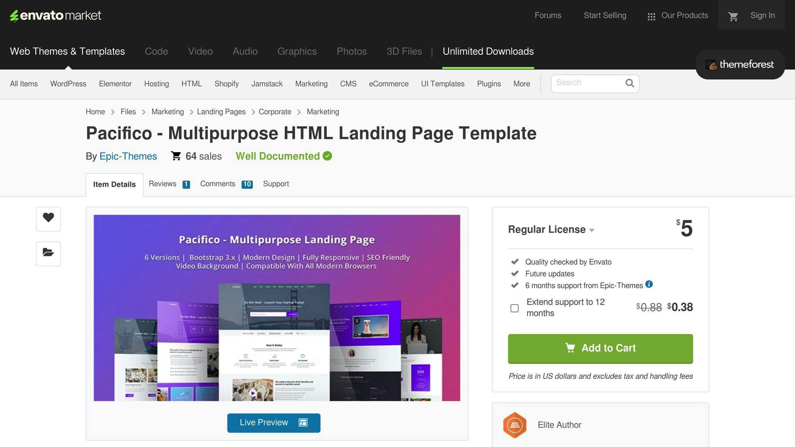
Task: Open the Forums link
Action: click(548, 16)
